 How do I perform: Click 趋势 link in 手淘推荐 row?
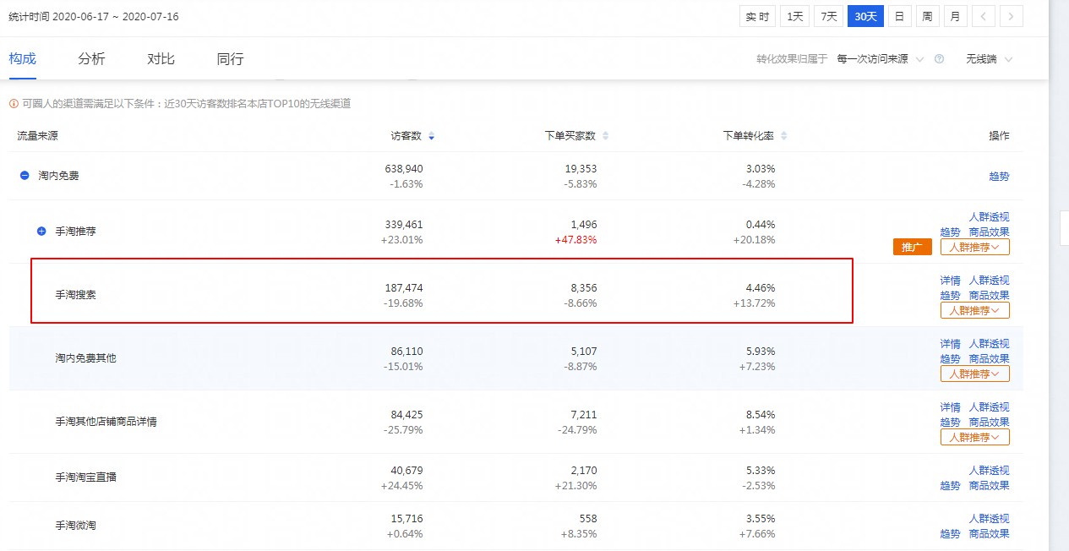[x=950, y=232]
